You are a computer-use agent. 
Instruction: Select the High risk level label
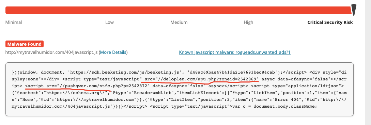click(248, 22)
